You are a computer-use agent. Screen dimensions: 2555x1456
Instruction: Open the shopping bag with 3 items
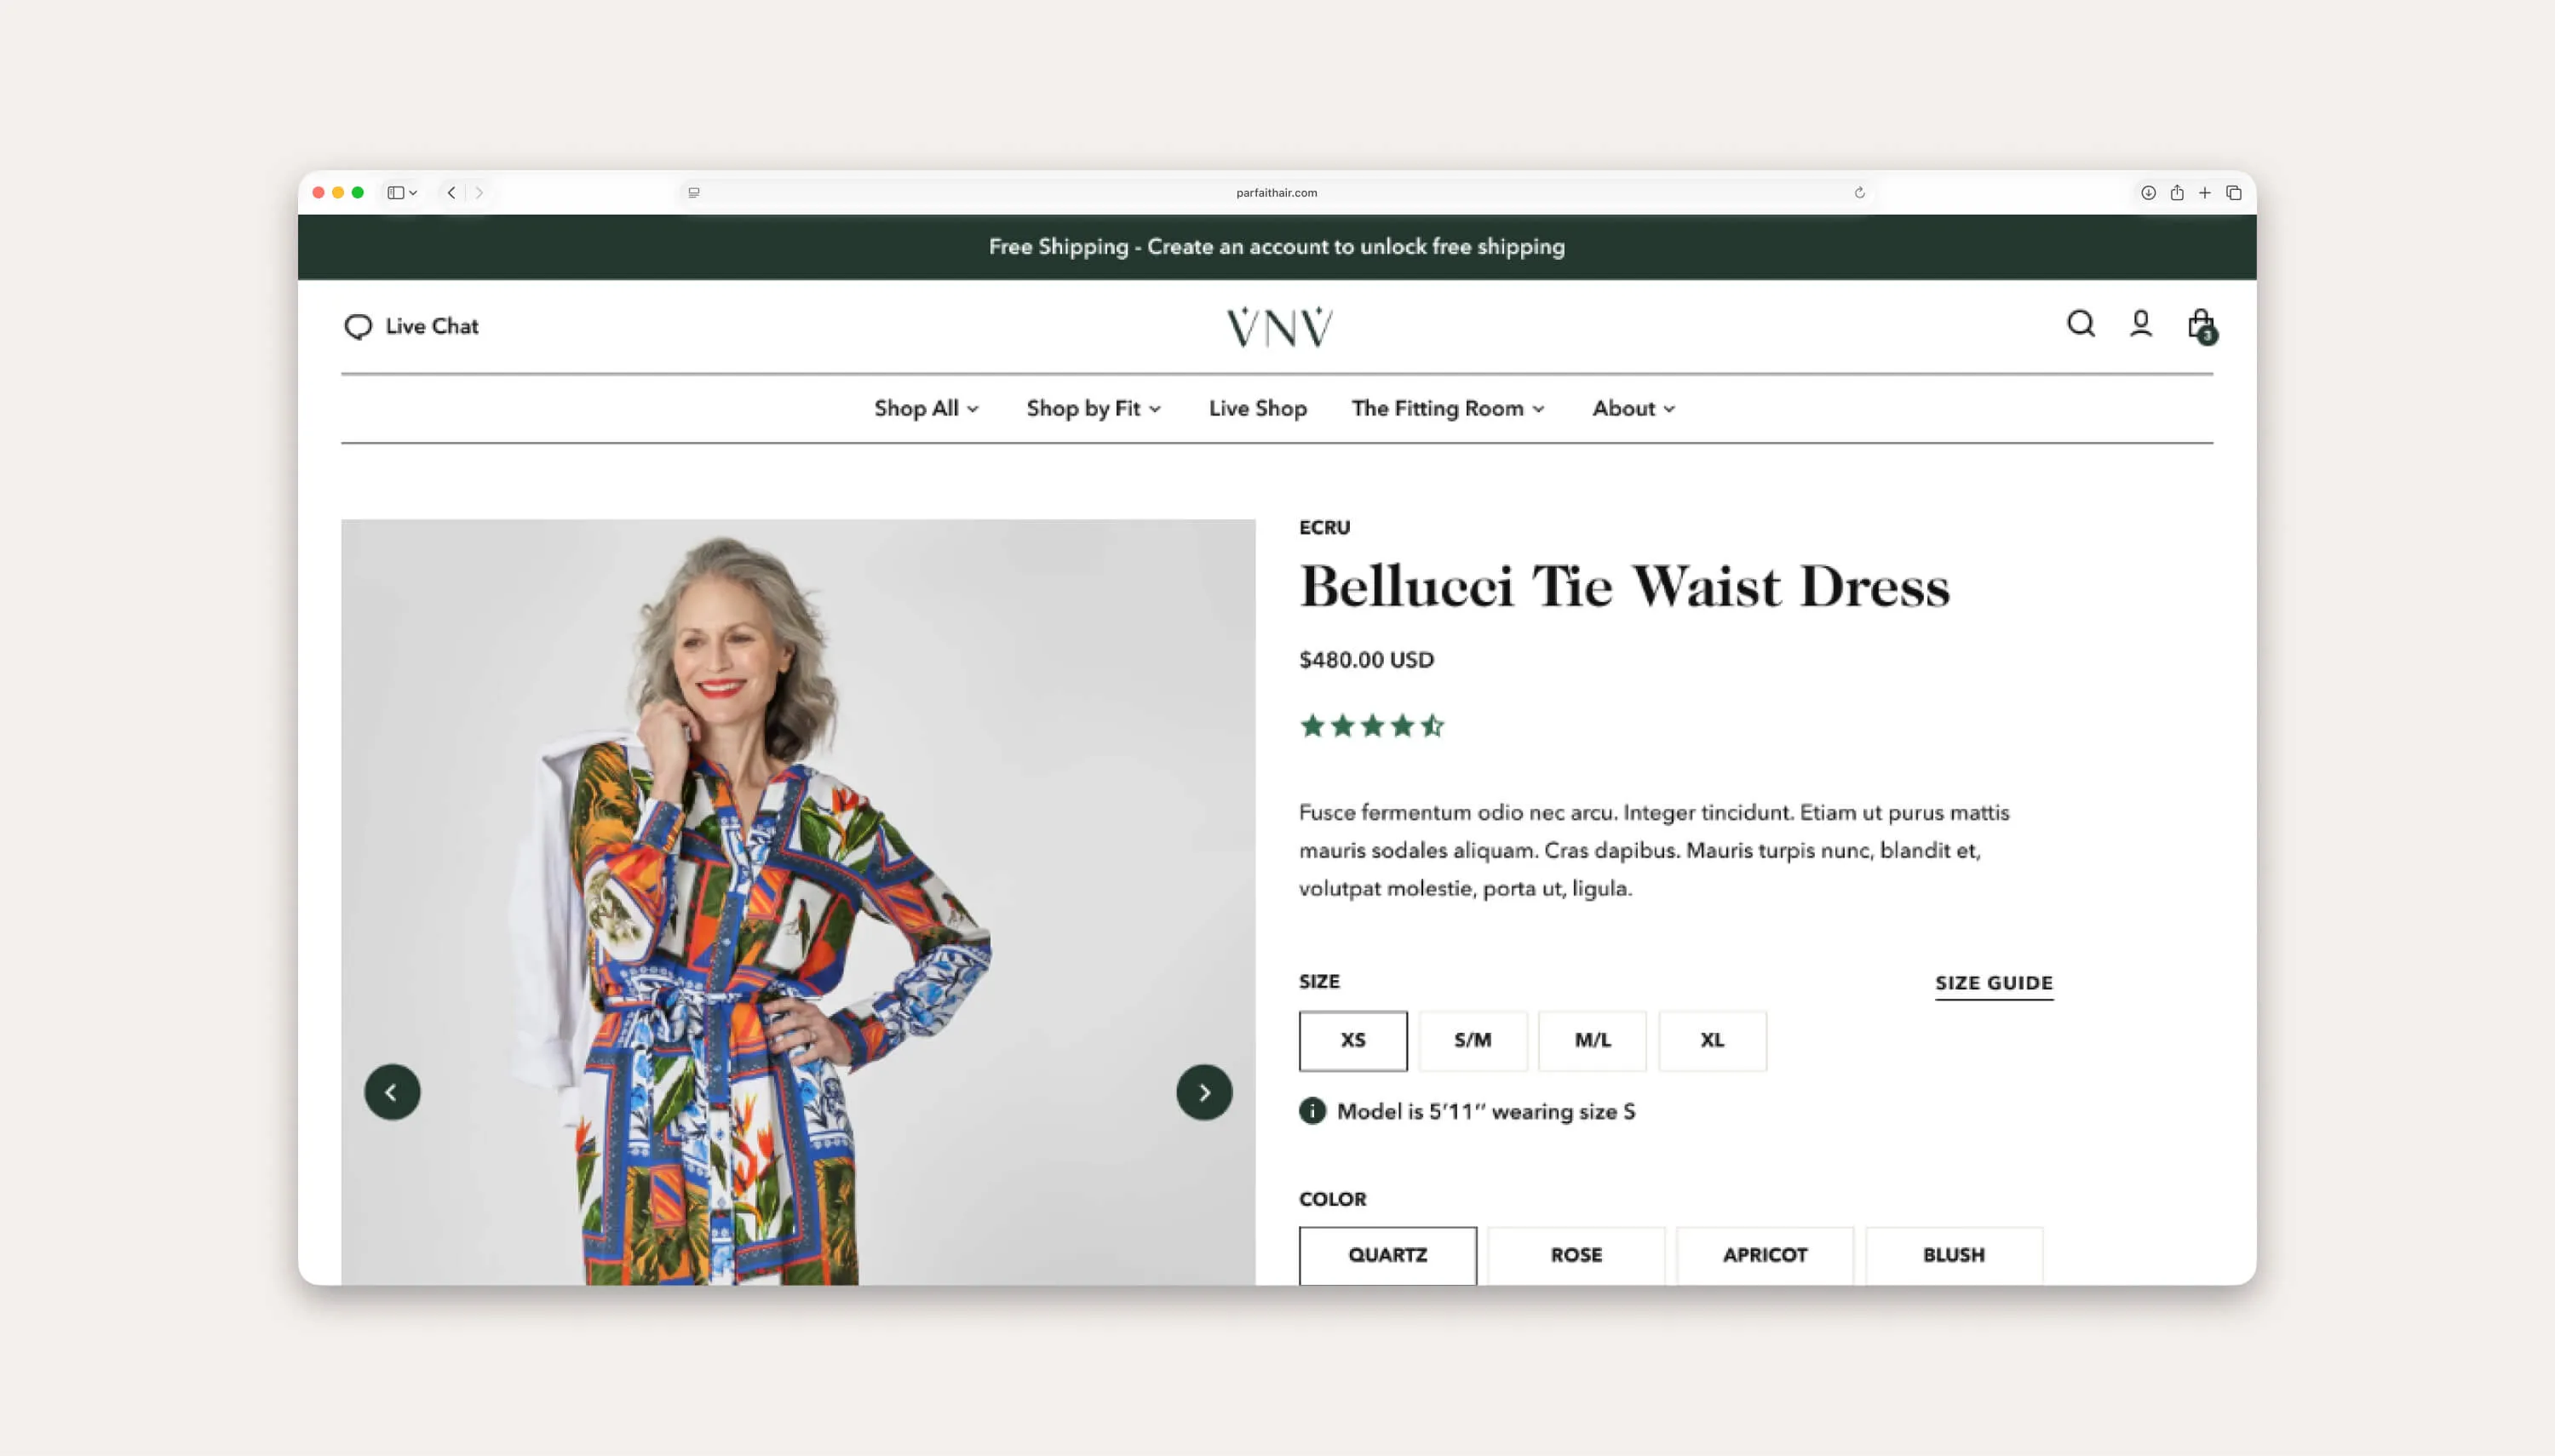tap(2199, 323)
